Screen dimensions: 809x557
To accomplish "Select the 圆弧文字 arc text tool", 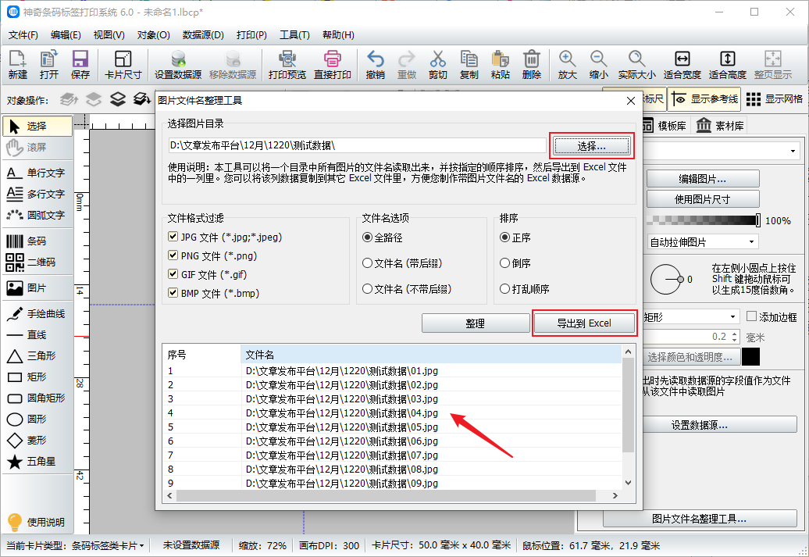I will 37,216.
